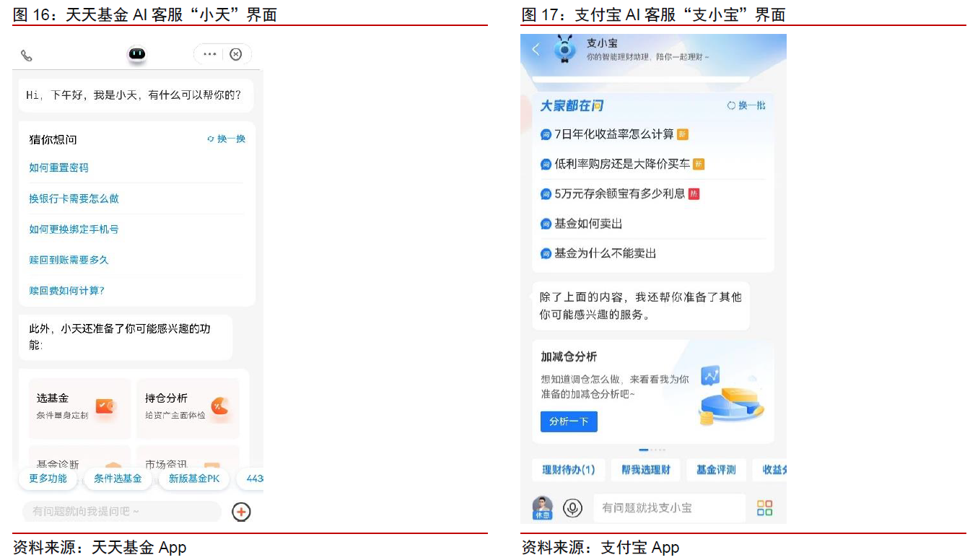Tap the red 热 badge beside 5万元存余额宝有多少利息

click(694, 193)
